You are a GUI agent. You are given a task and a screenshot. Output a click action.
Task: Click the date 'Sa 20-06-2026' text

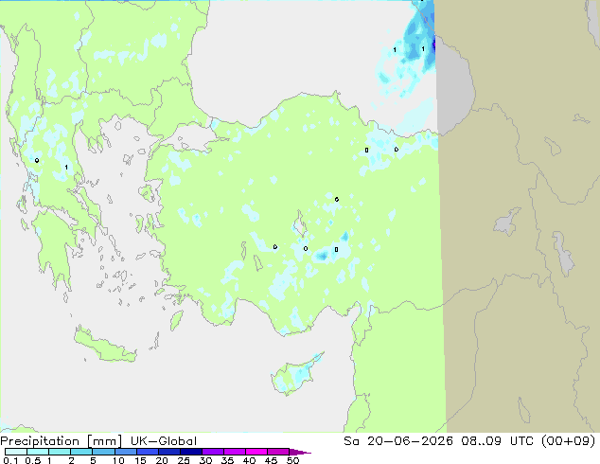pos(398,441)
